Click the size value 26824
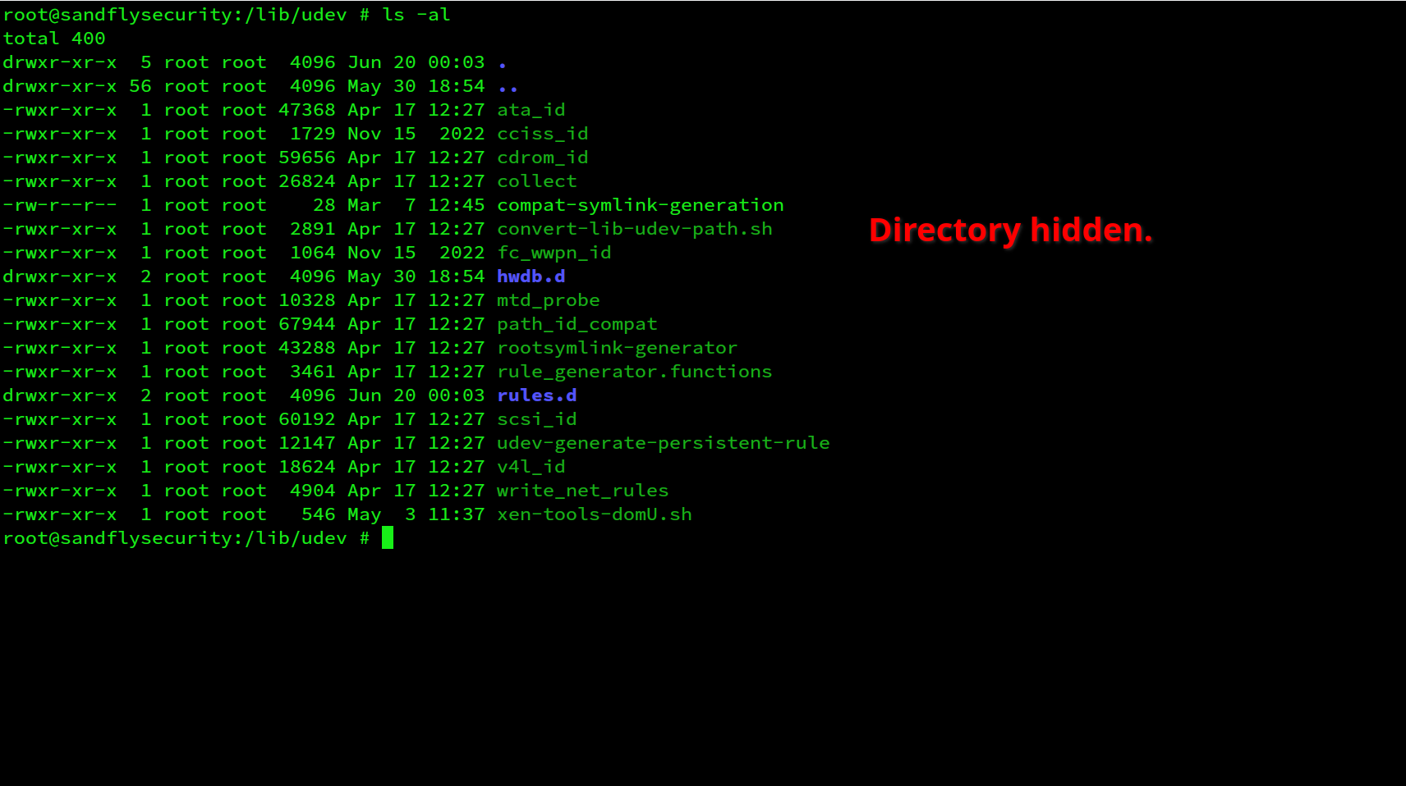The width and height of the screenshot is (1406, 786). (306, 181)
